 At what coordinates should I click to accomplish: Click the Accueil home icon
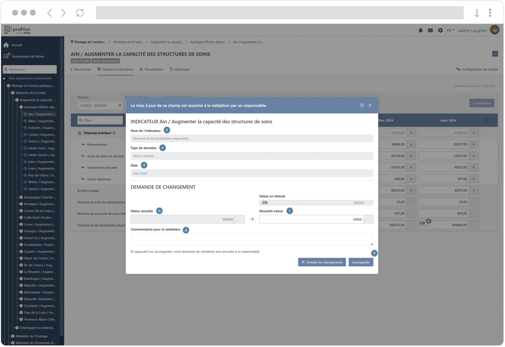pyautogui.click(x=6, y=45)
